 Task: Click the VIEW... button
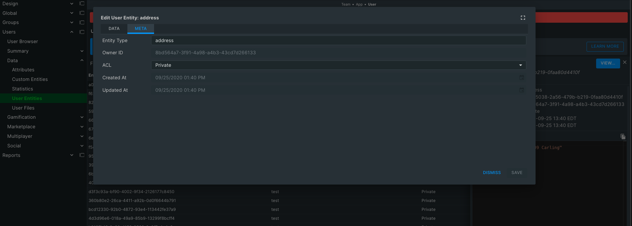[608, 63]
